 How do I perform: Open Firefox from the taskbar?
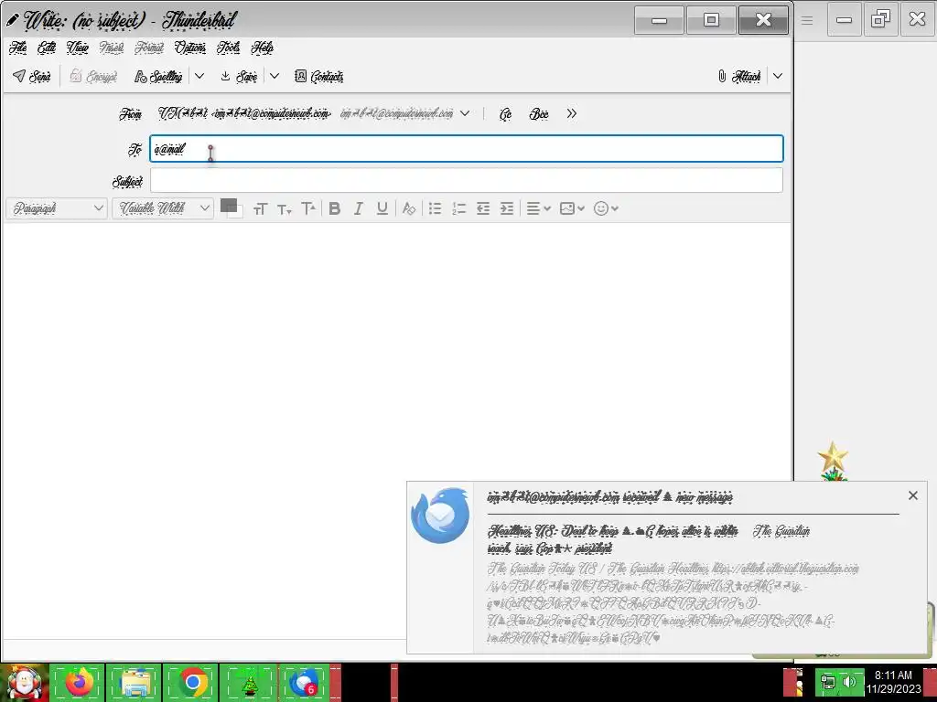coord(77,682)
